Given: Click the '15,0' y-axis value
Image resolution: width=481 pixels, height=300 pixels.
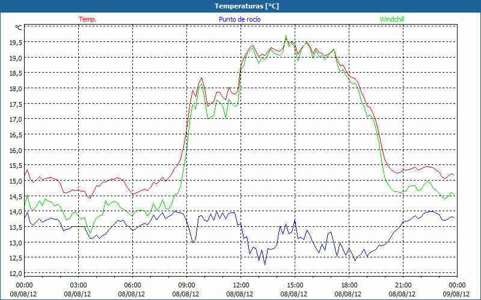Looking at the screenshot, I should (x=16, y=181).
